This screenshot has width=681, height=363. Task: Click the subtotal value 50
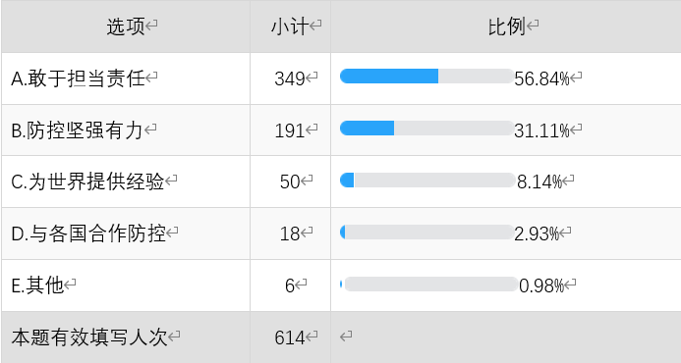[x=290, y=181]
